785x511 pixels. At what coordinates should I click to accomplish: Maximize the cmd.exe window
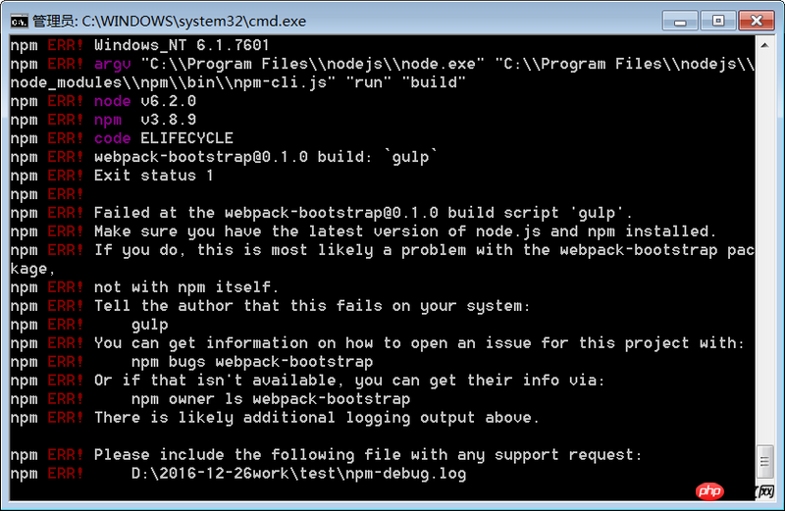click(718, 21)
